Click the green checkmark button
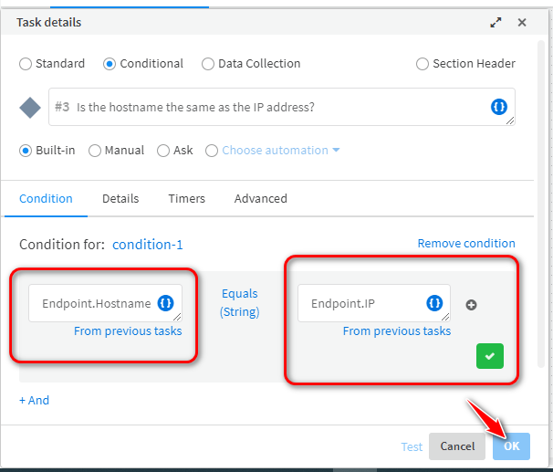Image resolution: width=553 pixels, height=472 pixels. [490, 356]
